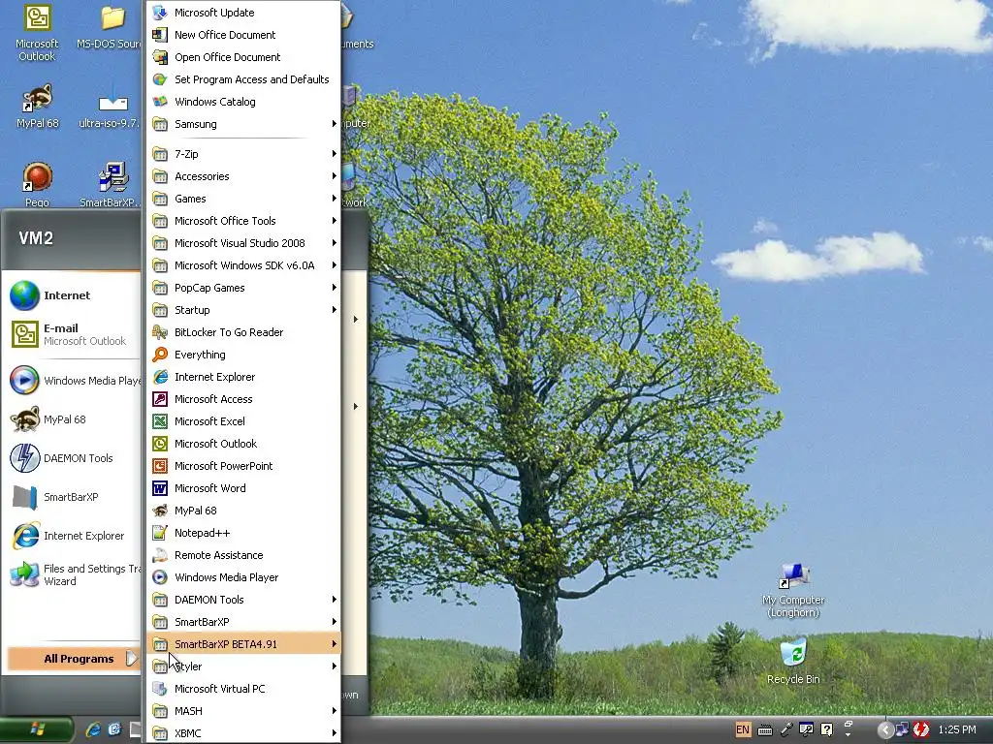This screenshot has width=993, height=744.
Task: Launch Microsoft Virtual PC
Action: (x=243, y=689)
